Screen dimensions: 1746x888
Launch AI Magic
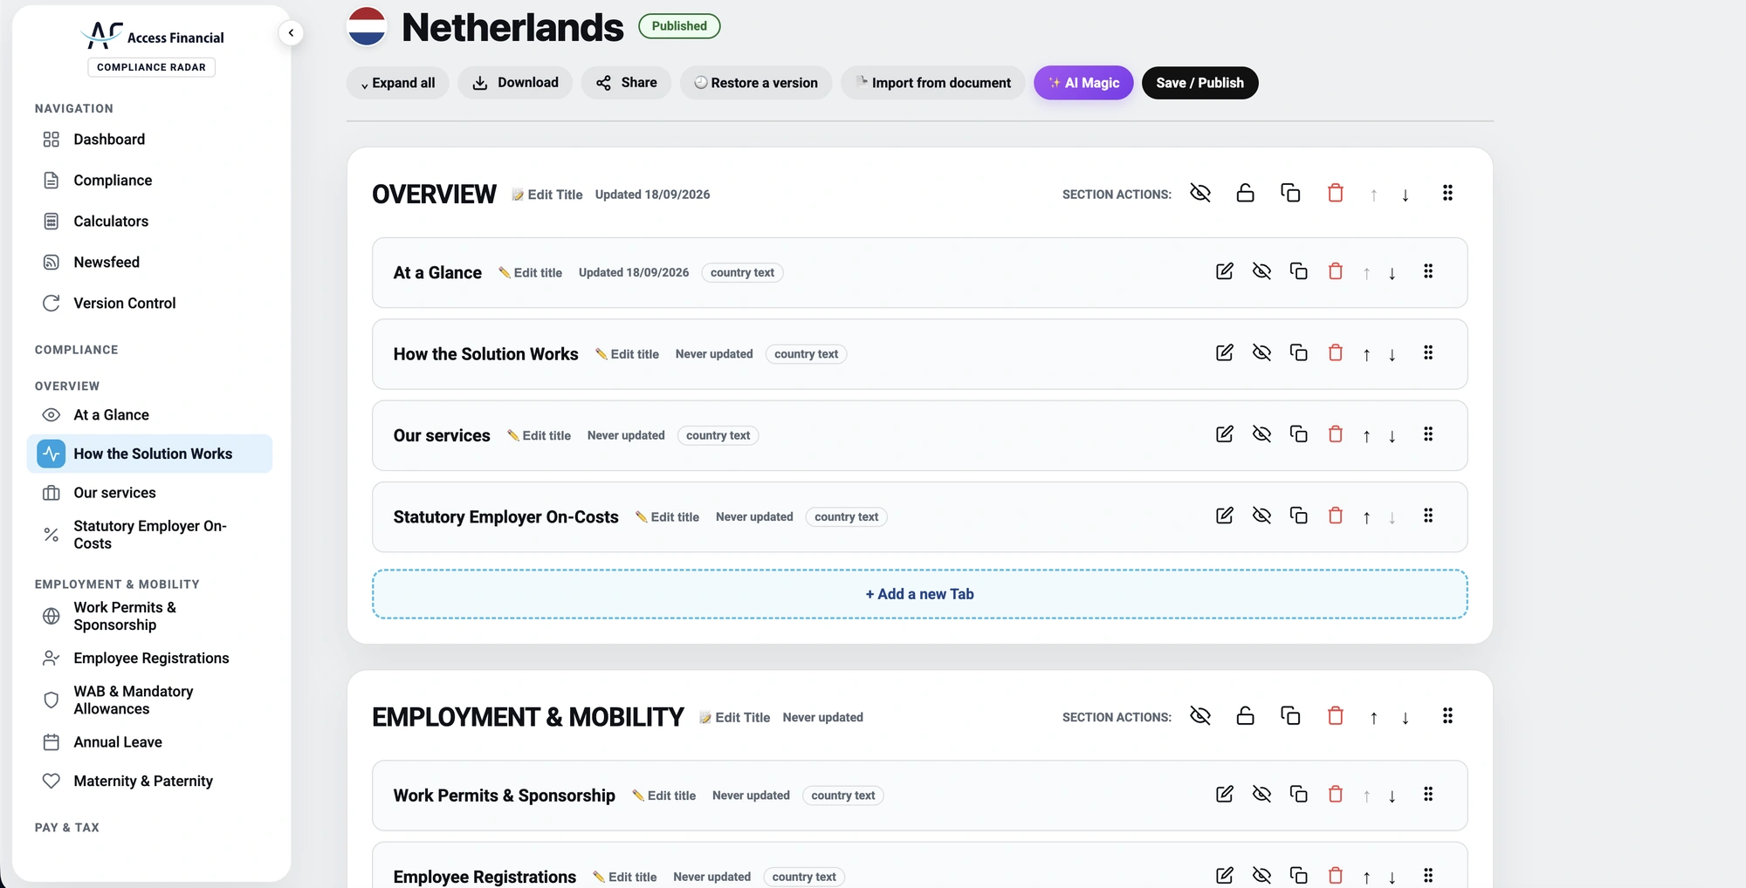point(1083,83)
